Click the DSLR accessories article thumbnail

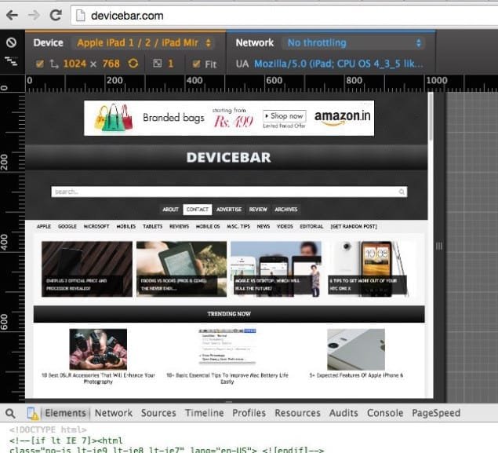point(98,349)
